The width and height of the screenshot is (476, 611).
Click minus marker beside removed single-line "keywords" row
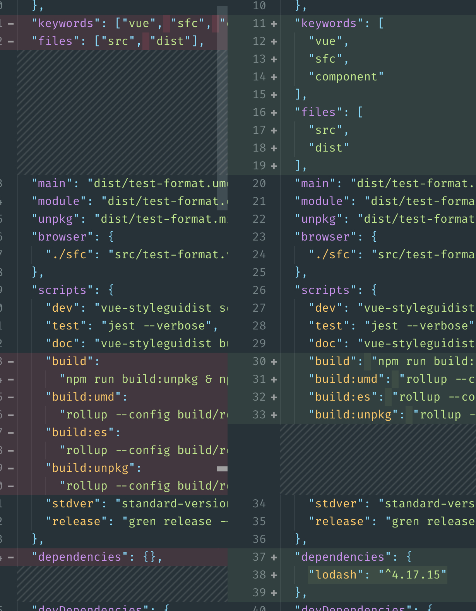(x=11, y=24)
